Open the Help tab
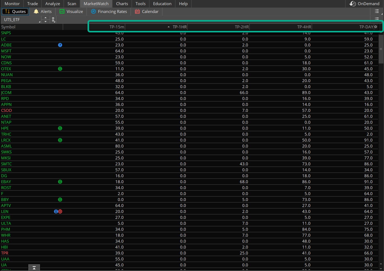Image resolution: width=384 pixels, height=271 pixels. (x=183, y=4)
